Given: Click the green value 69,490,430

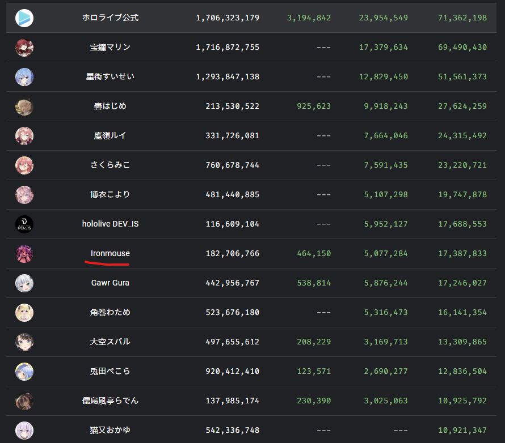Looking at the screenshot, I should (462, 48).
